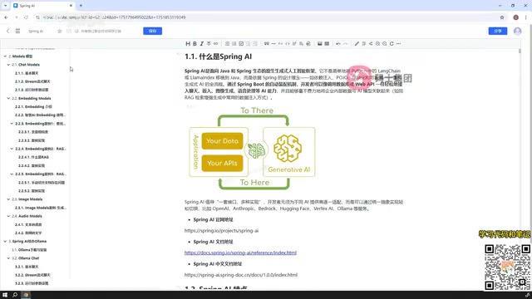Click the zoom-out magnifier toolbar icon
Viewport: 532px width, 299px height.
384,44
